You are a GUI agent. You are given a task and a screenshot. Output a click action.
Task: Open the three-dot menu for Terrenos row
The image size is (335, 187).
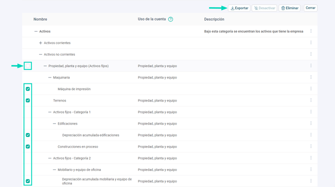311,100
